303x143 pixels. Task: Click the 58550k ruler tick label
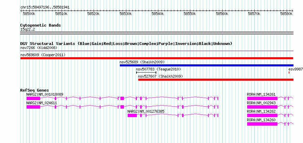190,14
